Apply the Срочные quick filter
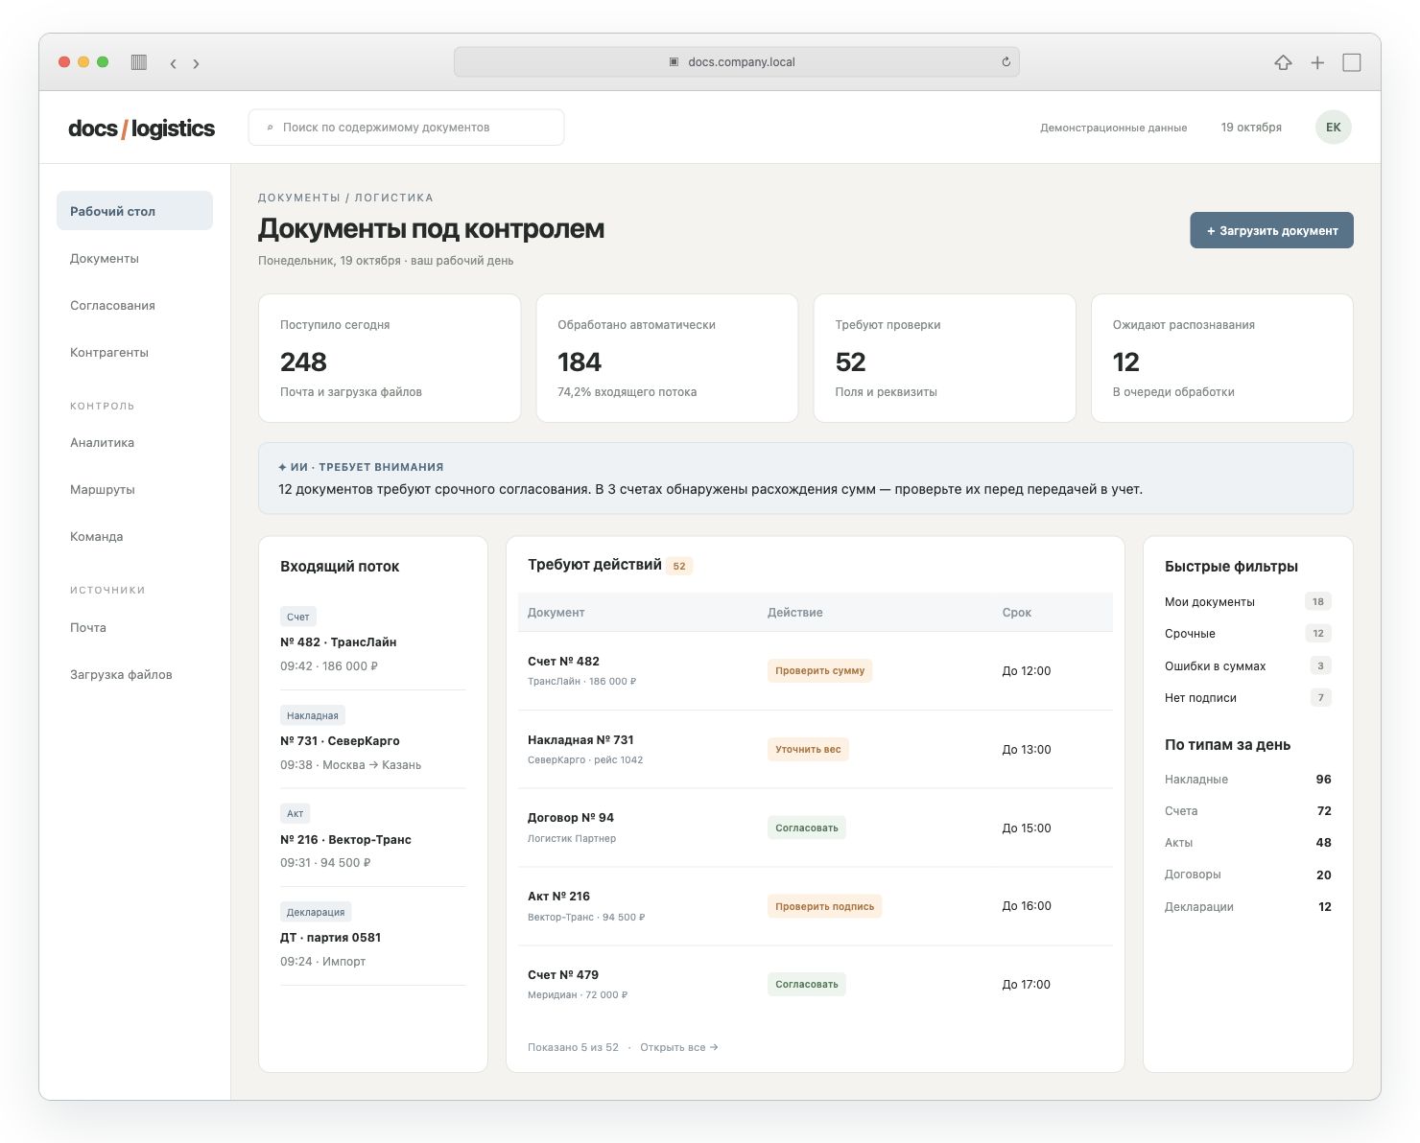Viewport: 1420px width, 1143px height. click(x=1247, y=633)
